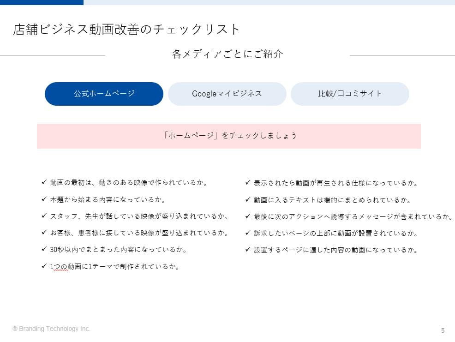Screen dimensions: 455x342
Task: Click the checkmark beside スタッフ、先生が話している
Action: [44, 216]
